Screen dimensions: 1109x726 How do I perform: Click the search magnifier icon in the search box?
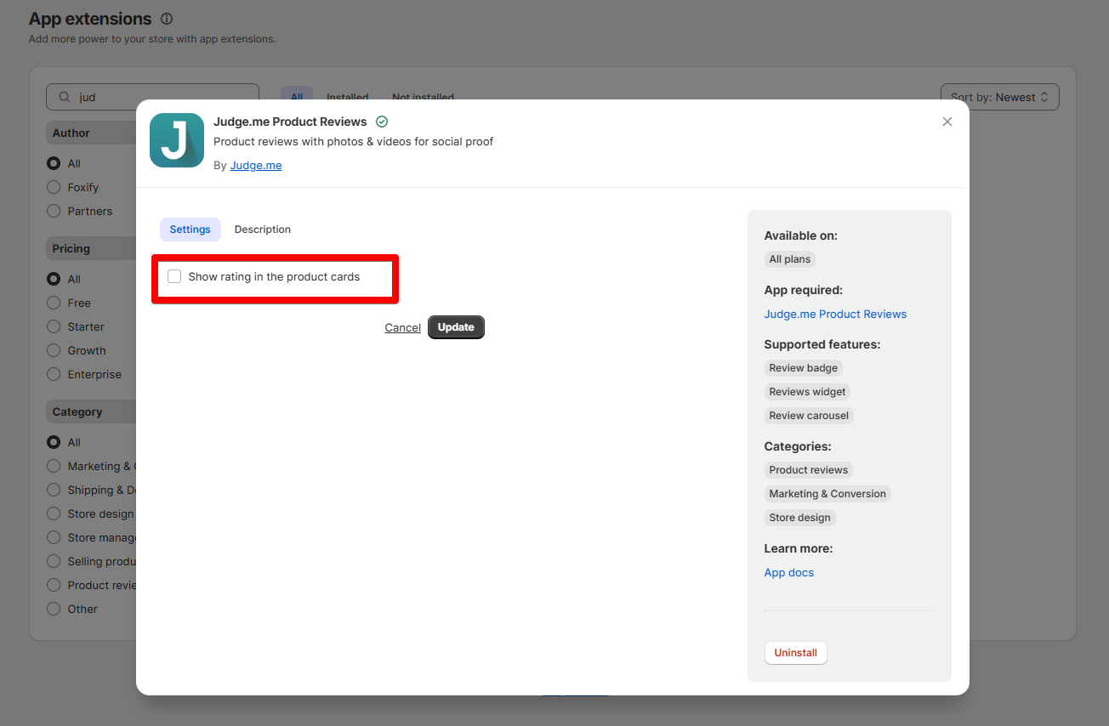coord(65,97)
